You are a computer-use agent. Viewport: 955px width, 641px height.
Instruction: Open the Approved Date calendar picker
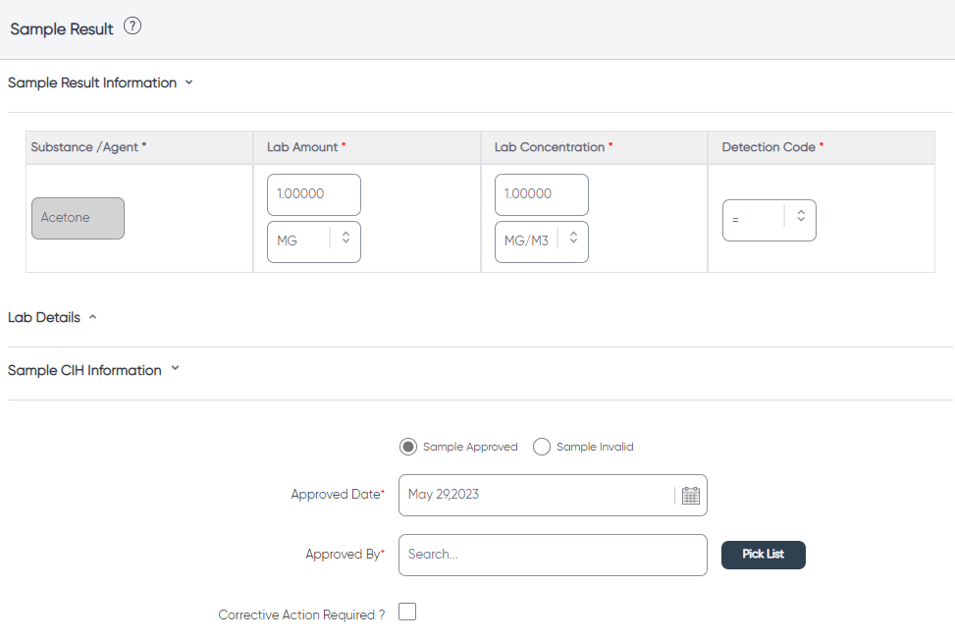[x=690, y=496]
